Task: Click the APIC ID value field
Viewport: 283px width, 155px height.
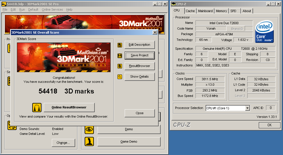Action: pos(271,108)
